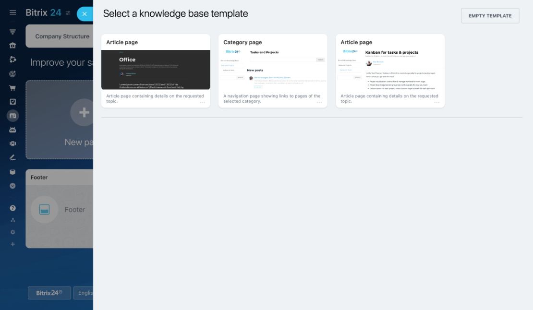Click the 'Category page' card title
This screenshot has height=310, width=533.
(x=242, y=42)
